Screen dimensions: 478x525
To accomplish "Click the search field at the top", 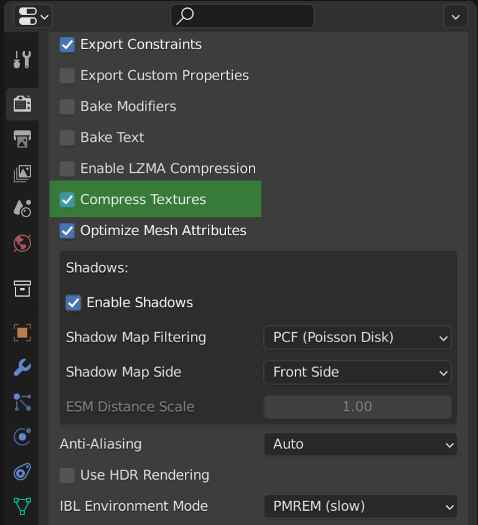I will coord(241,17).
